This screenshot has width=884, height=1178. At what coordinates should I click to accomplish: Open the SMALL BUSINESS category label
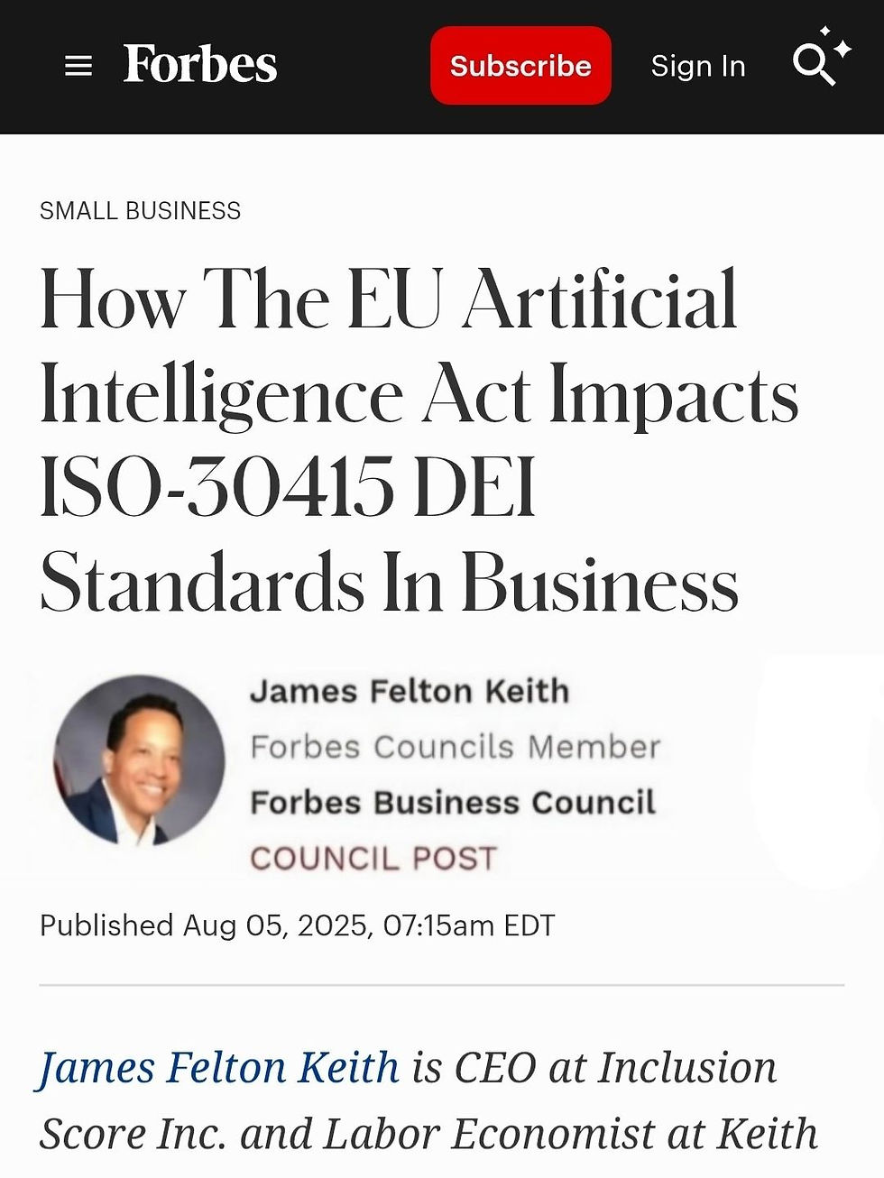pos(140,211)
